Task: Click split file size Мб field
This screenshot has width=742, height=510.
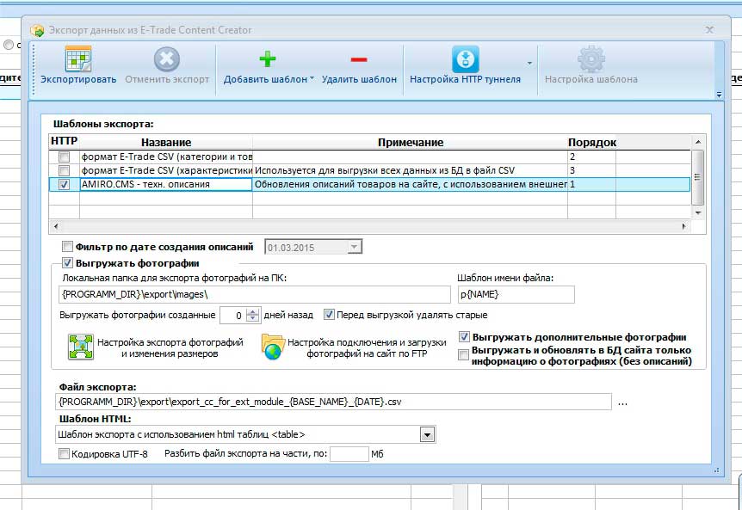Action: point(349,454)
